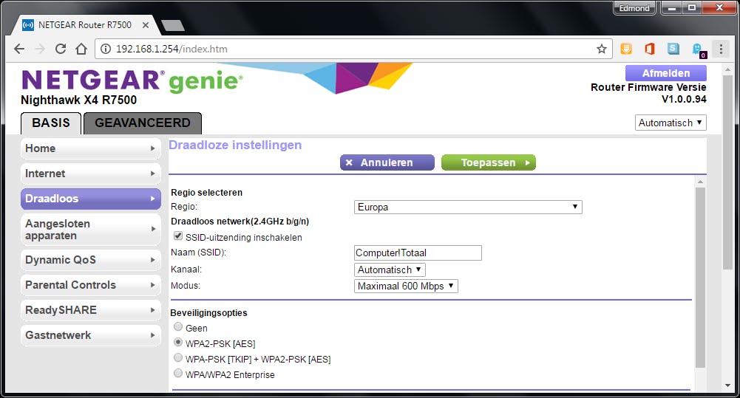
Task: Open the orange bookmark extension icon
Action: [x=626, y=49]
